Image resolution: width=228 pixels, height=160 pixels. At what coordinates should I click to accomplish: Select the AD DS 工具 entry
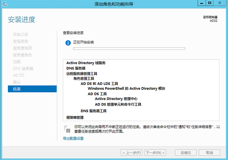[97, 94]
